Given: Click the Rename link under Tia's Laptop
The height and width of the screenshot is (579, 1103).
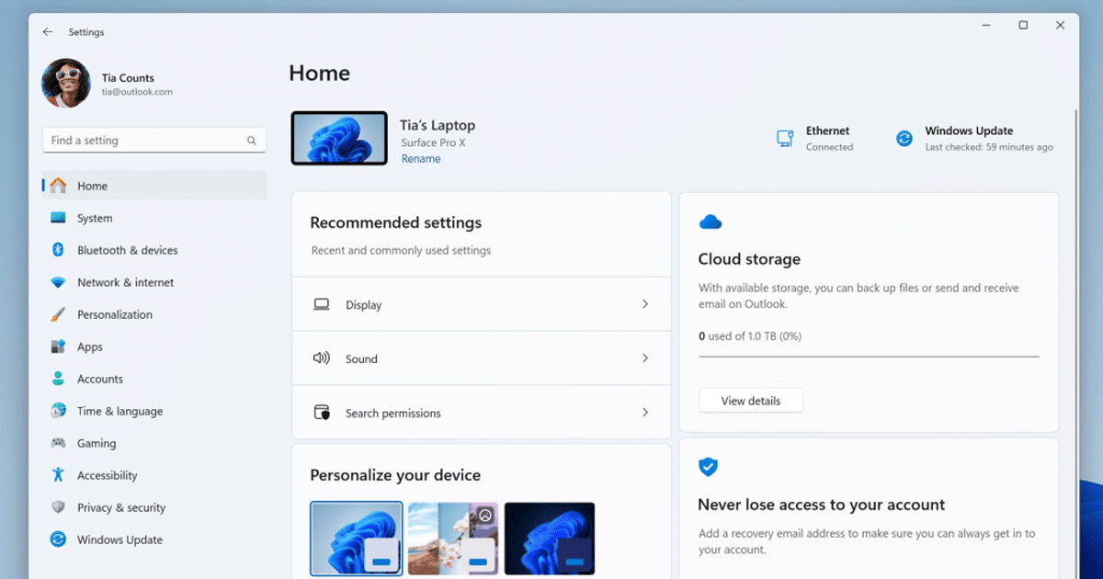Looking at the screenshot, I should pyautogui.click(x=421, y=158).
